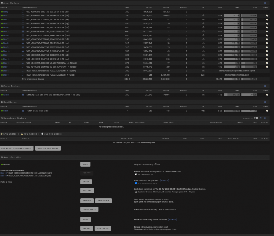Toggle Array Devices table view icon
The height and width of the screenshot is (236, 274).
(x=265, y=3)
